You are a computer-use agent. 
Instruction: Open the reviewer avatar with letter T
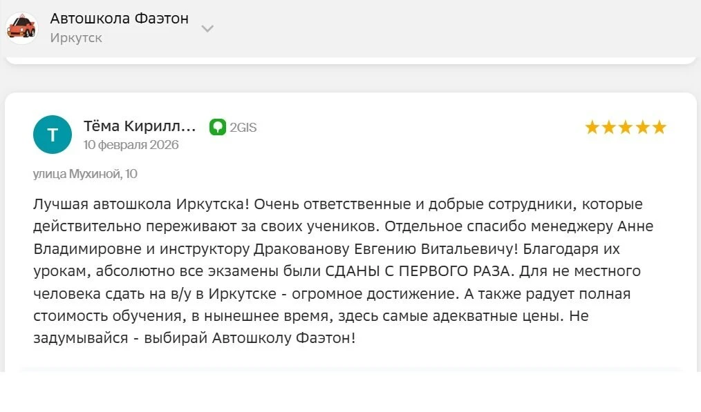pyautogui.click(x=53, y=135)
